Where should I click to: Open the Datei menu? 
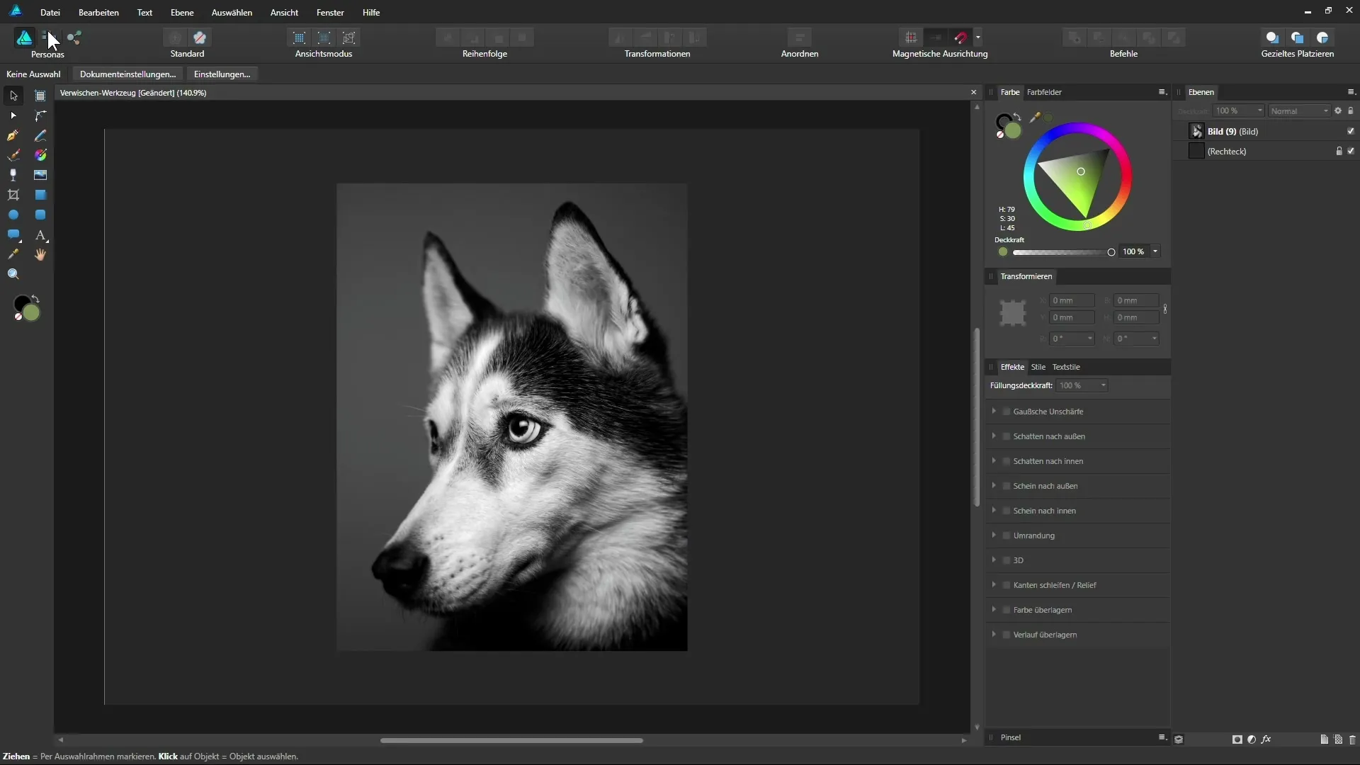coord(50,12)
